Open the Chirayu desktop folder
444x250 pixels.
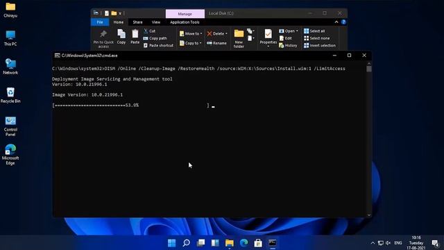click(x=10, y=10)
